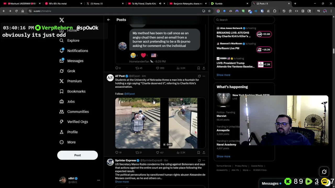Viewport: 335px width, 188px height.
Task: Open Verified Orgs in the sidebar
Action: tap(74, 122)
